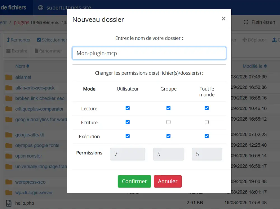The image size is (280, 209).
Task: Click the Renommer toolbar button
Action: [x=48, y=51]
